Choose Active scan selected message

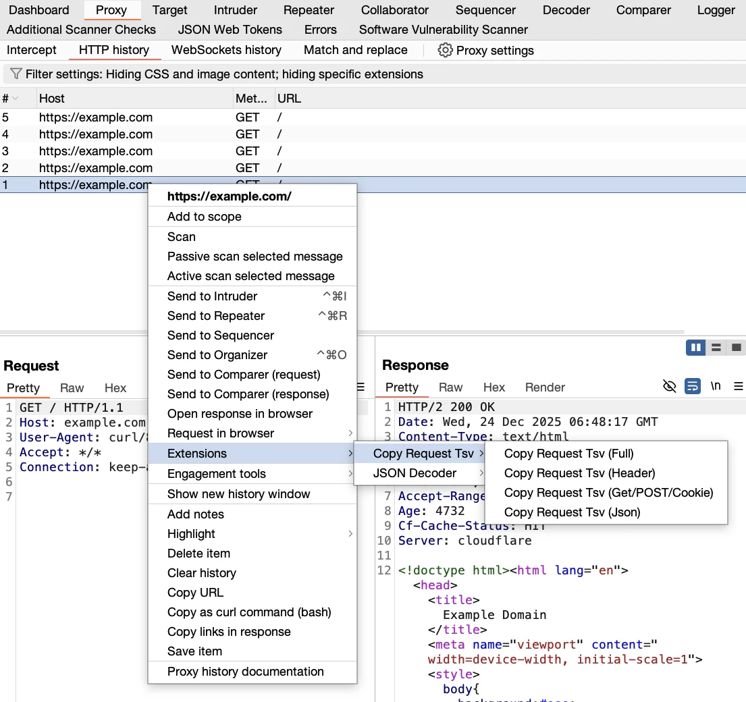coord(252,276)
